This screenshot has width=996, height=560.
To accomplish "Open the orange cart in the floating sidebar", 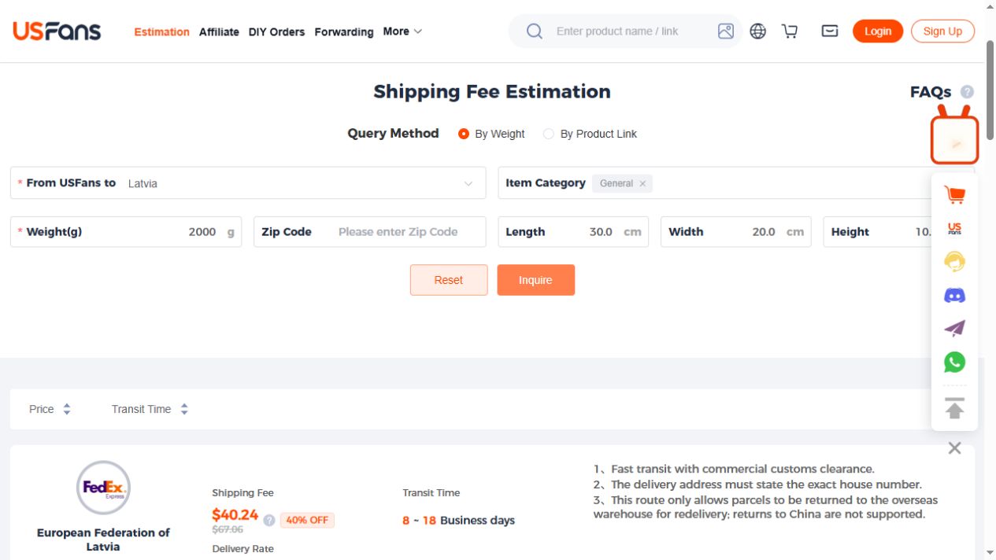I will pos(954,195).
